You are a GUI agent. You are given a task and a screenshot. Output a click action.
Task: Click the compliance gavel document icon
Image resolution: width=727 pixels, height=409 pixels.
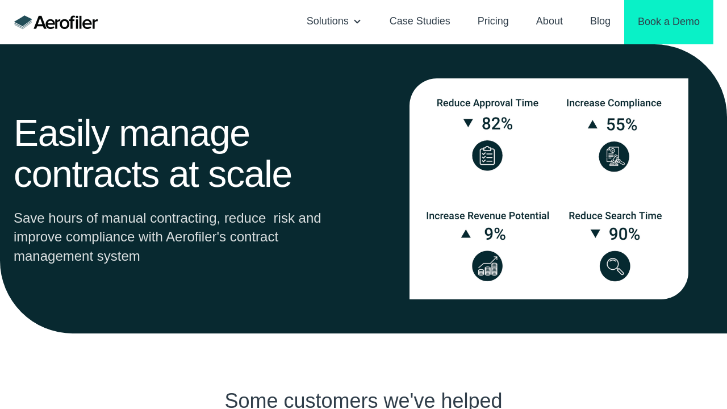(614, 157)
